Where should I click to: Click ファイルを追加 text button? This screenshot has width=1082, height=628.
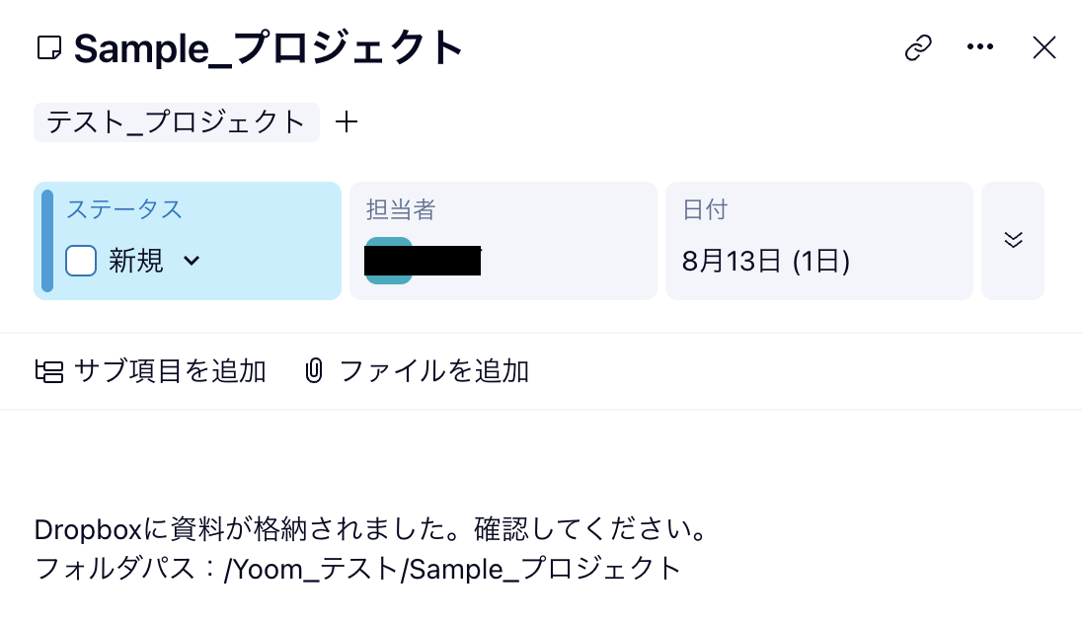click(434, 371)
